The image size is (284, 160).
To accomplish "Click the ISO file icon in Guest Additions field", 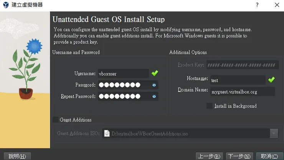I will [107, 134].
